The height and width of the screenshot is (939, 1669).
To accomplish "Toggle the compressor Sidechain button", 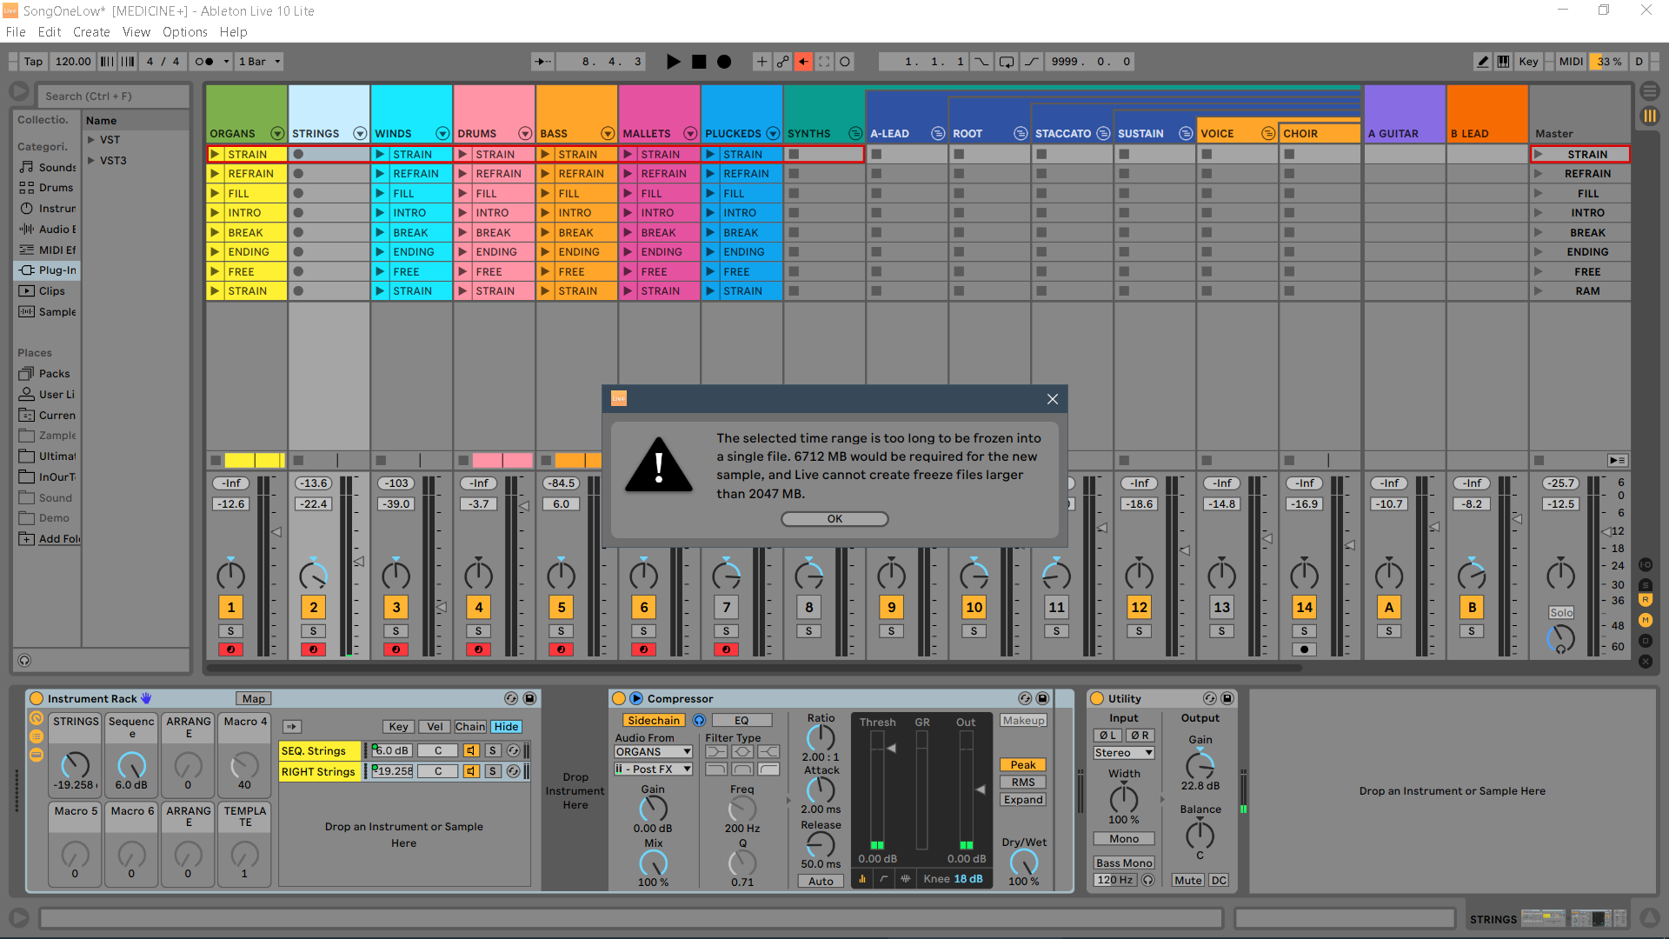I will 653,721.
